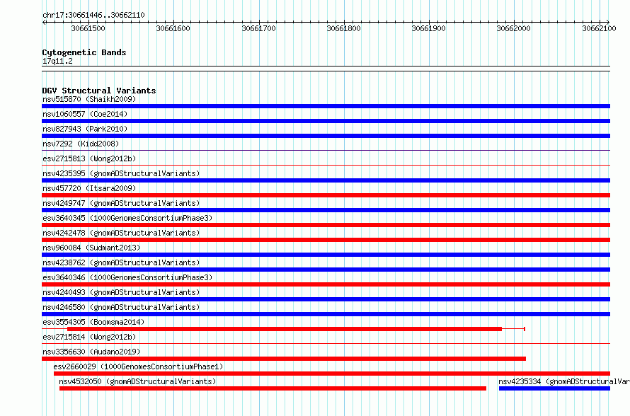Click the nsv960084 (Sudmant2013) label
This screenshot has width=630, height=416.
91,248
